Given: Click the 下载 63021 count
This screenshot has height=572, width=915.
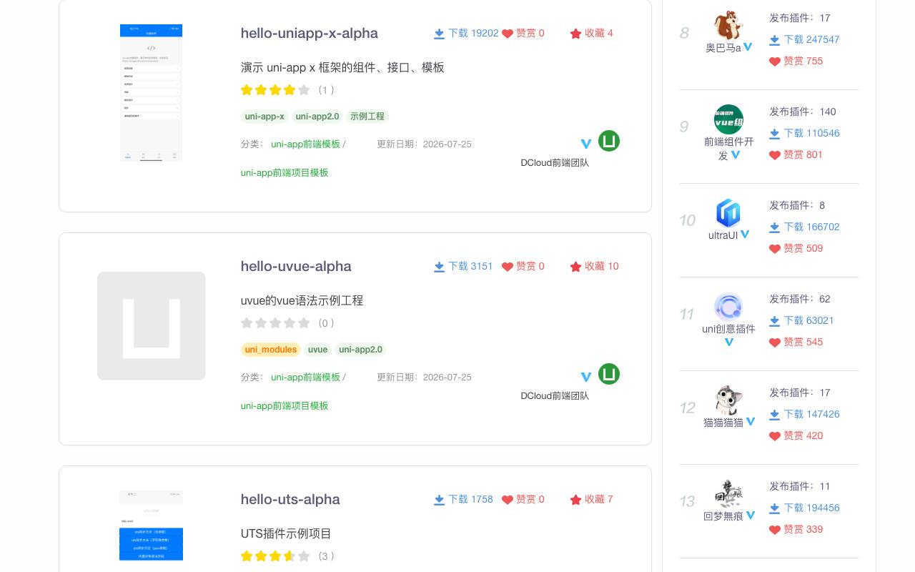Looking at the screenshot, I should point(808,320).
